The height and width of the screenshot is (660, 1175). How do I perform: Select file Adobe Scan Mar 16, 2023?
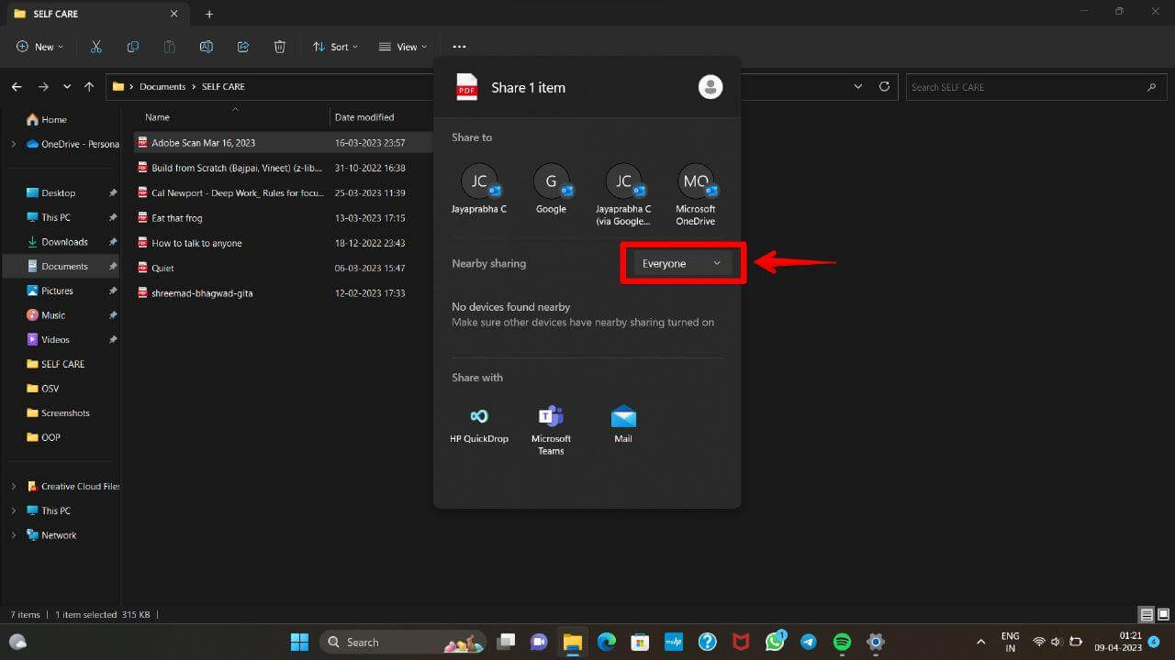[x=203, y=143]
